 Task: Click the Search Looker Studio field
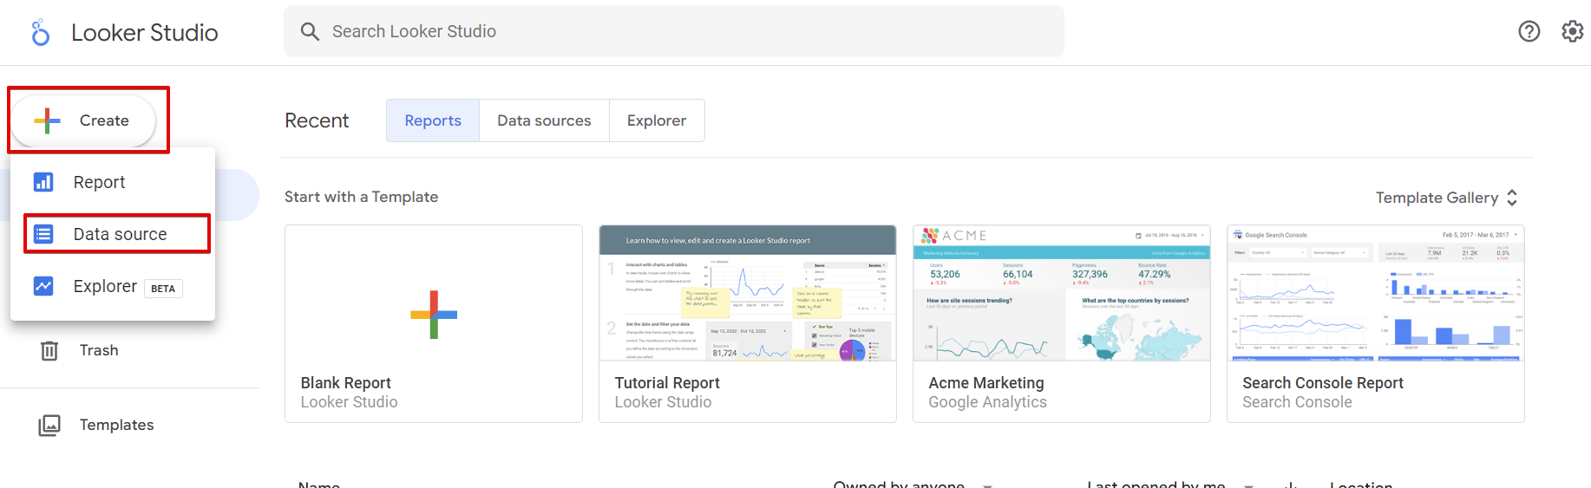tap(674, 31)
